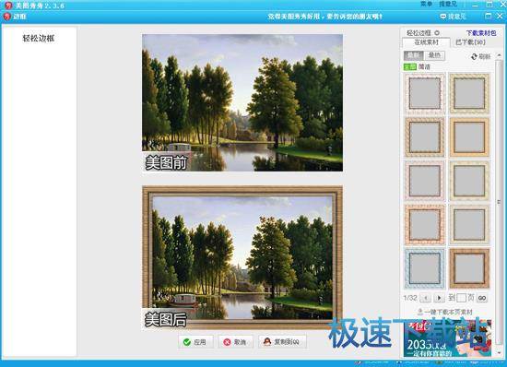
Task: Select the green 不限 filter tag
Action: (410, 67)
